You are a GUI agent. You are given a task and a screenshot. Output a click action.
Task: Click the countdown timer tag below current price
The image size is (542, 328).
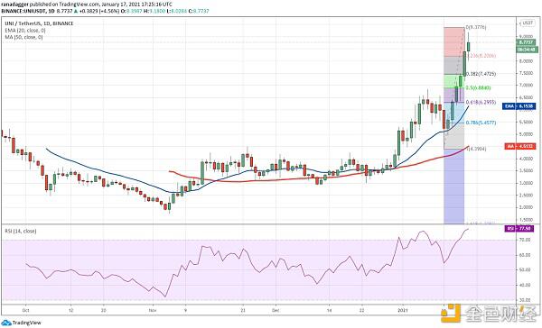coord(527,50)
